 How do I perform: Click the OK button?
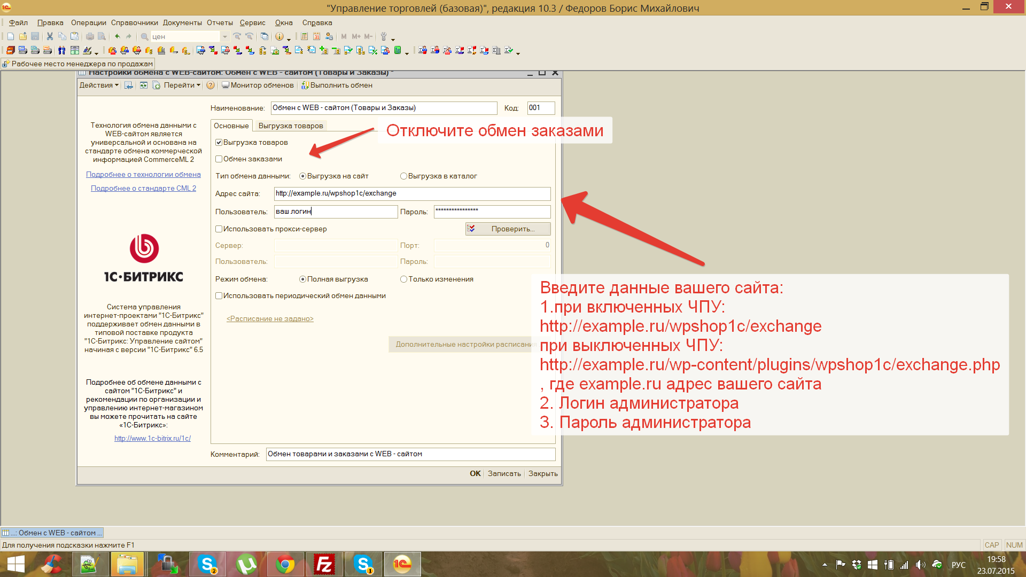(475, 474)
